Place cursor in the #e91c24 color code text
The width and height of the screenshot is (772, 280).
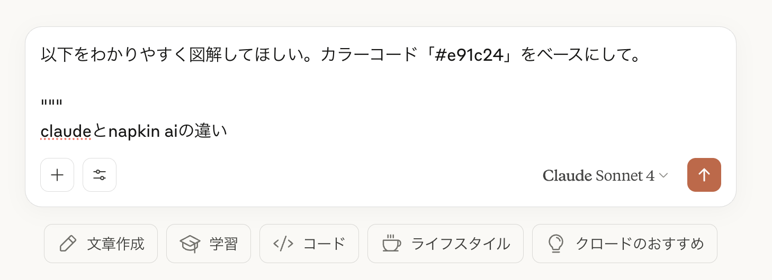(x=468, y=55)
